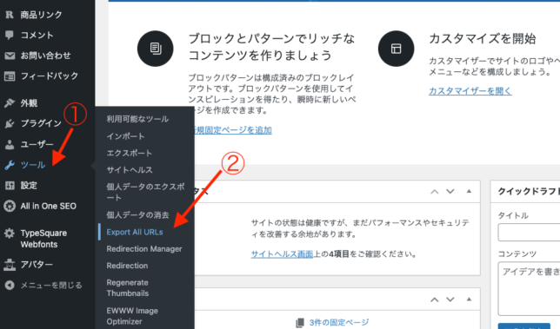
Task: Click the コメント speech bubble icon
Action: pyautogui.click(x=10, y=35)
